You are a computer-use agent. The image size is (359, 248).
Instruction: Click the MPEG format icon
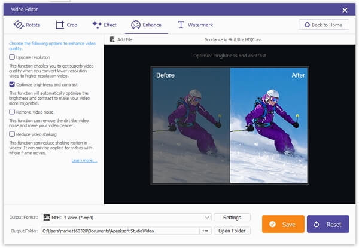pos(47,217)
